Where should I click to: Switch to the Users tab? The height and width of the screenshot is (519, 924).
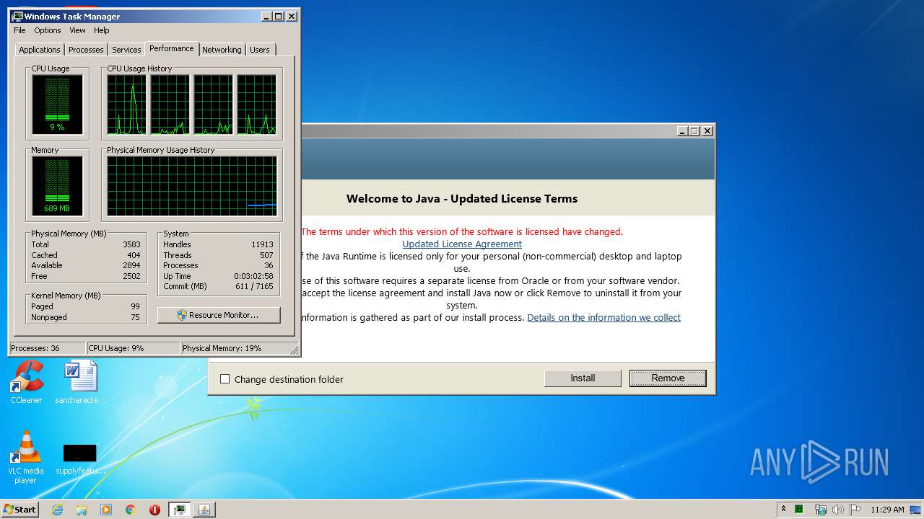click(x=260, y=50)
